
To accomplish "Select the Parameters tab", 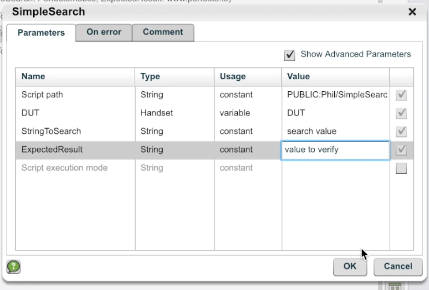I will (41, 33).
